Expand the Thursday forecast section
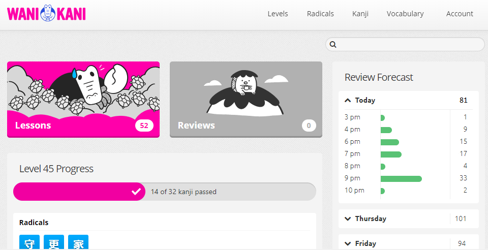This screenshot has height=250, width=488. tap(408, 218)
